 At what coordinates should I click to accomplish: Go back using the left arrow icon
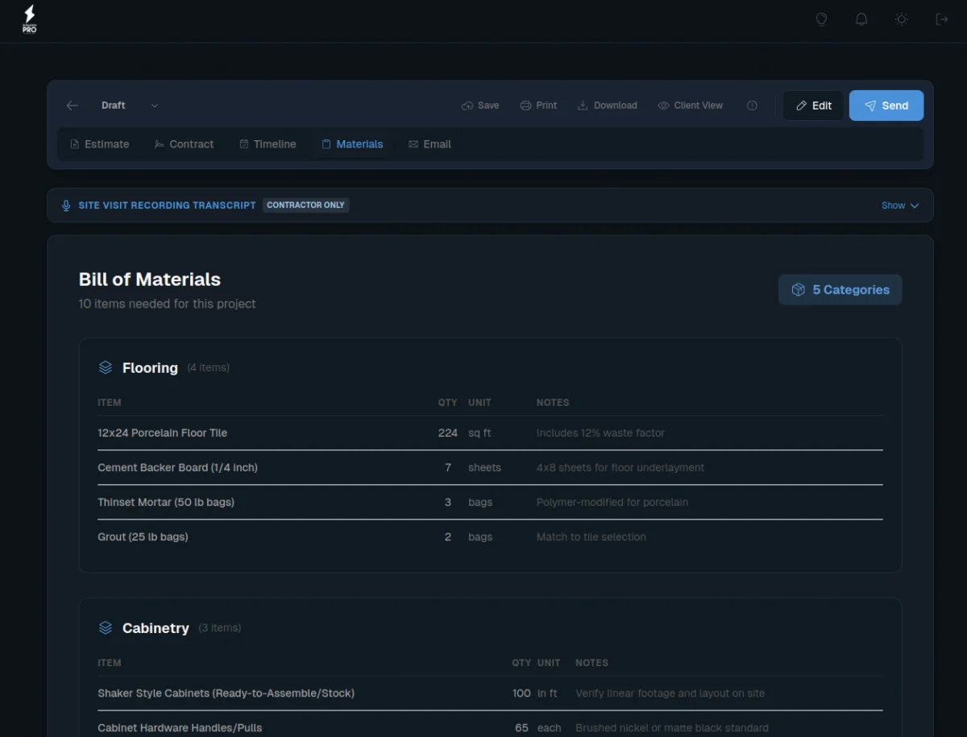tap(73, 106)
